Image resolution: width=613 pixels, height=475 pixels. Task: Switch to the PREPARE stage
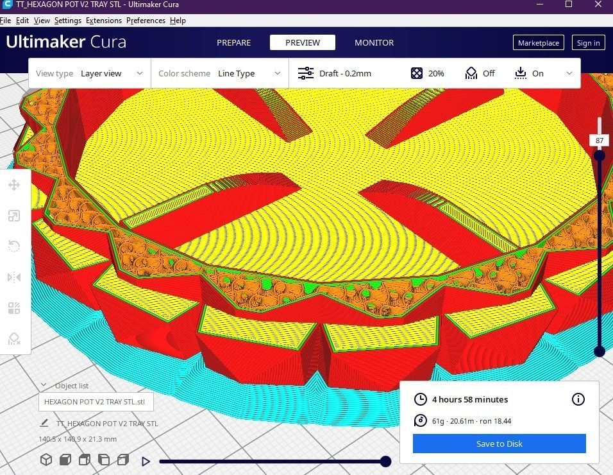pyautogui.click(x=234, y=42)
